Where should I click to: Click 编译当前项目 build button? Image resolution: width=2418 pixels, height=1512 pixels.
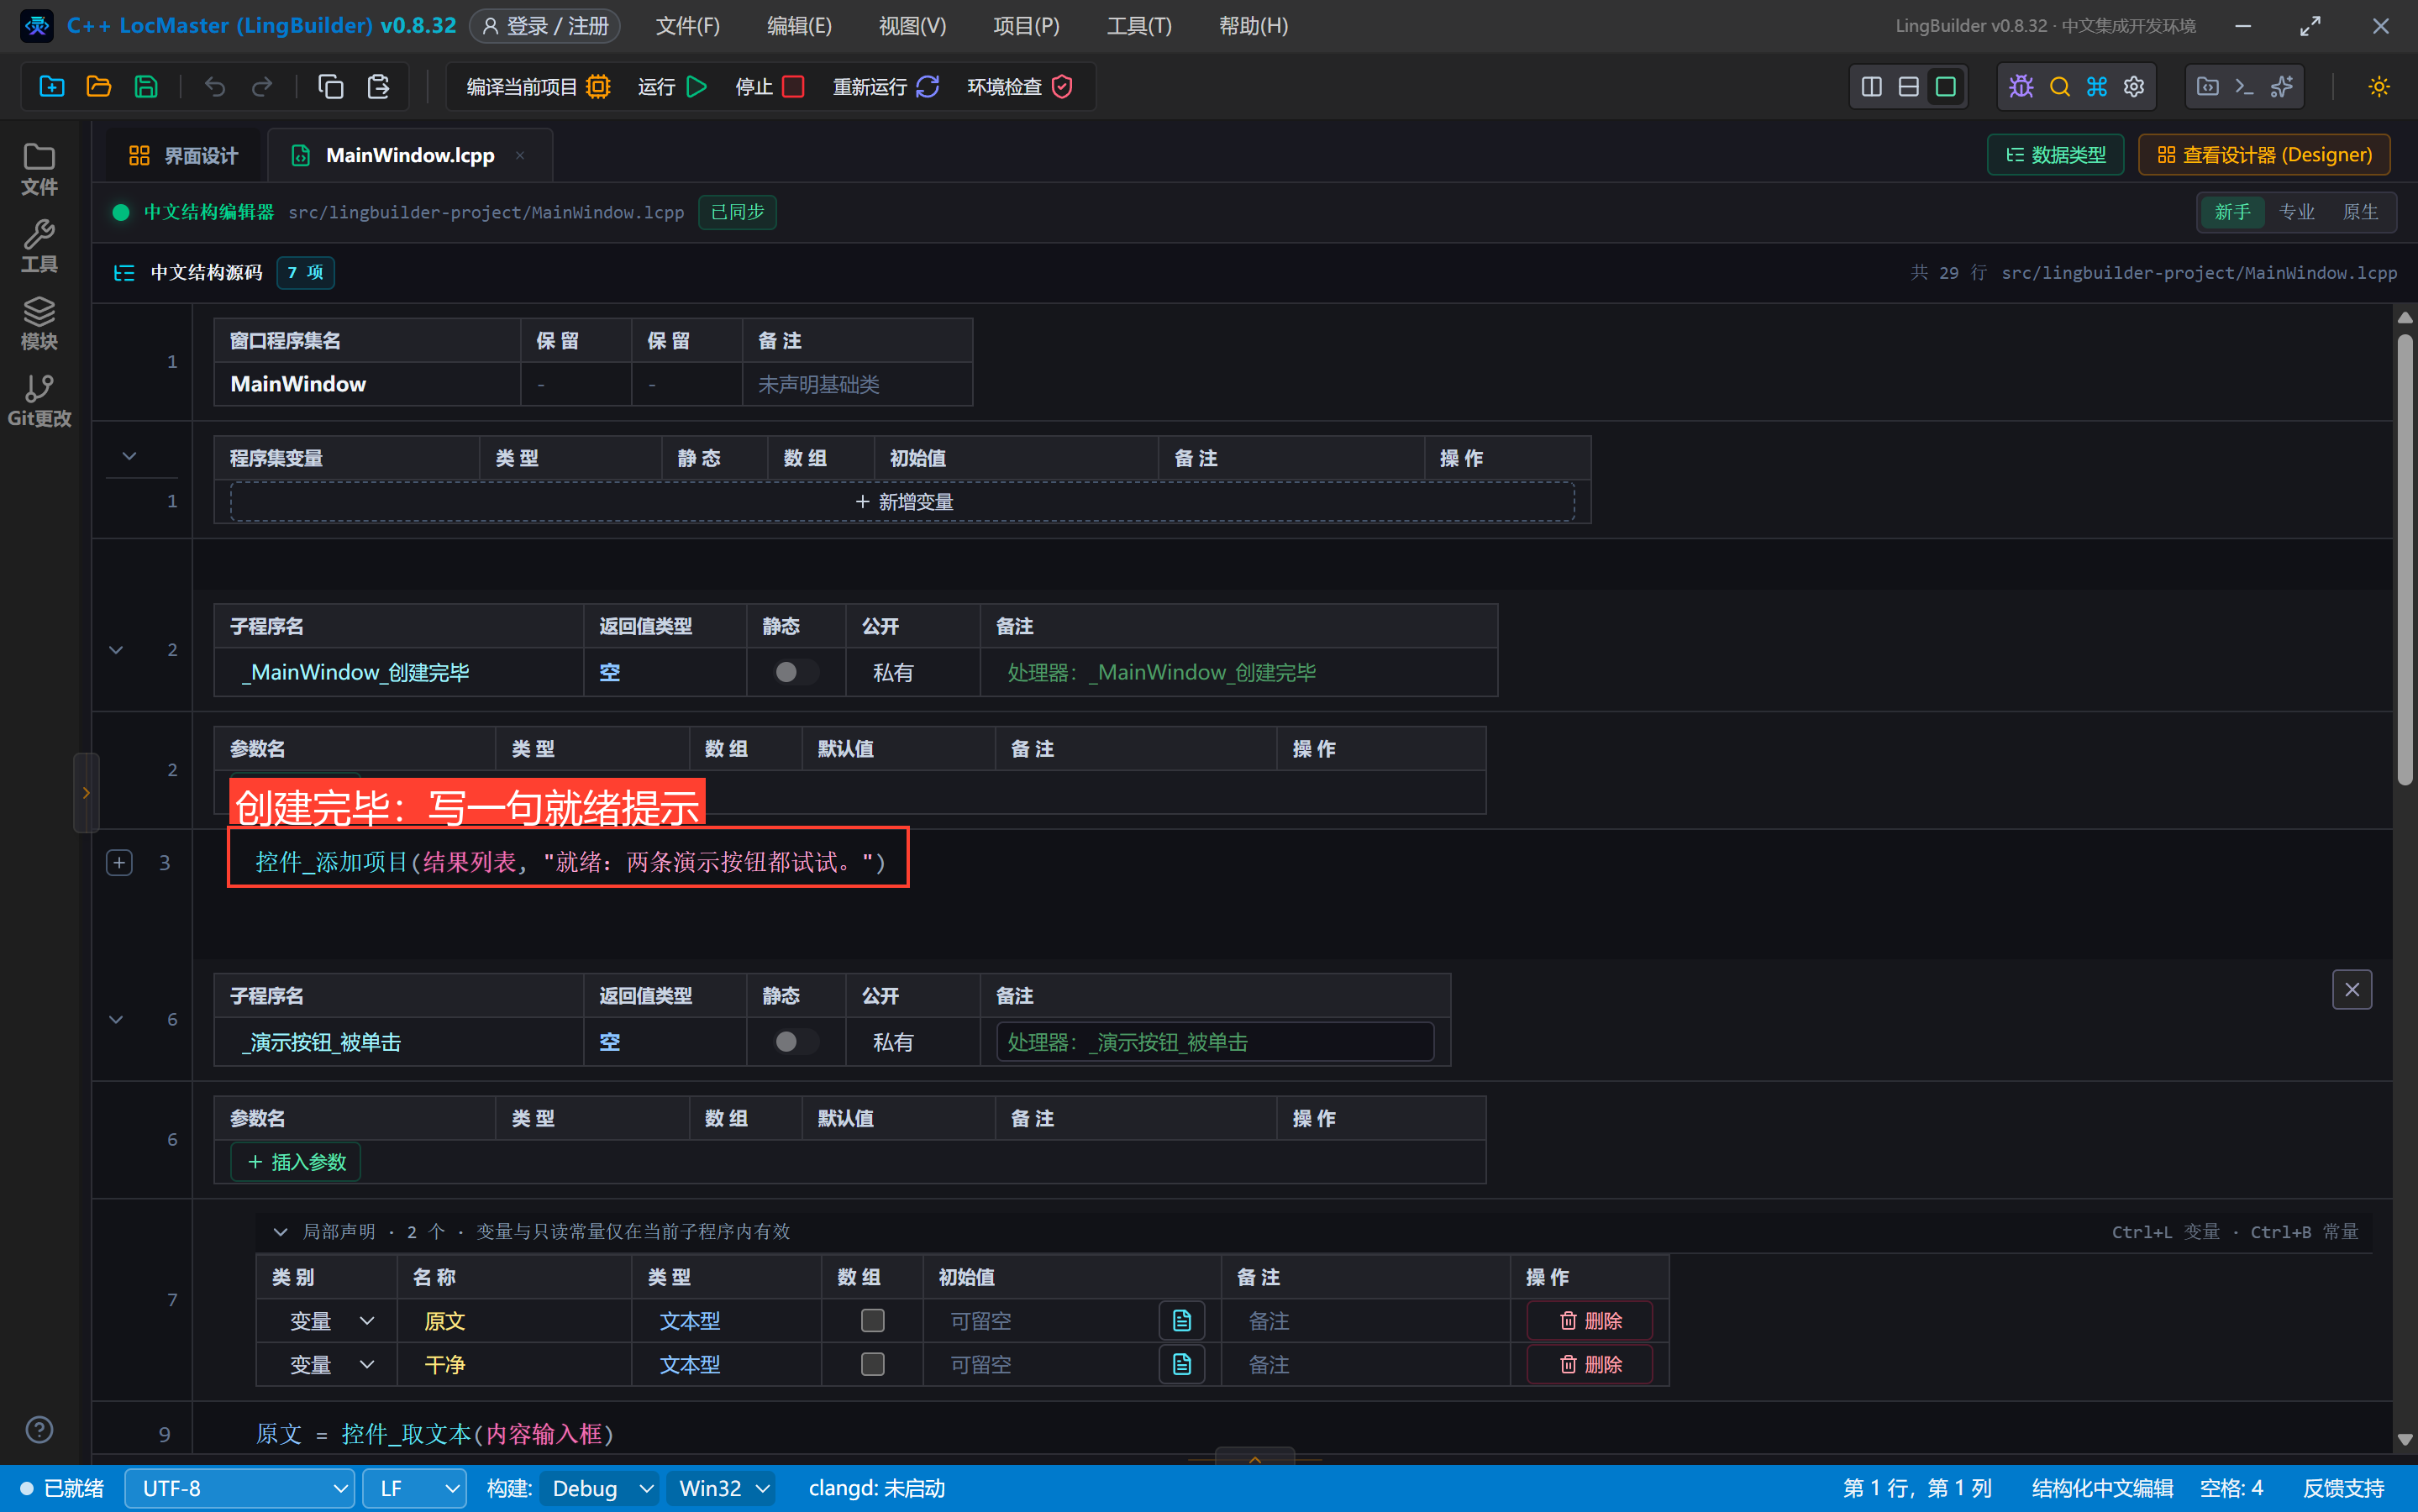click(538, 87)
